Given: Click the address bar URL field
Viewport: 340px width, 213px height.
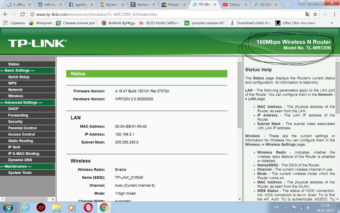Looking at the screenshot, I should coord(169,14).
